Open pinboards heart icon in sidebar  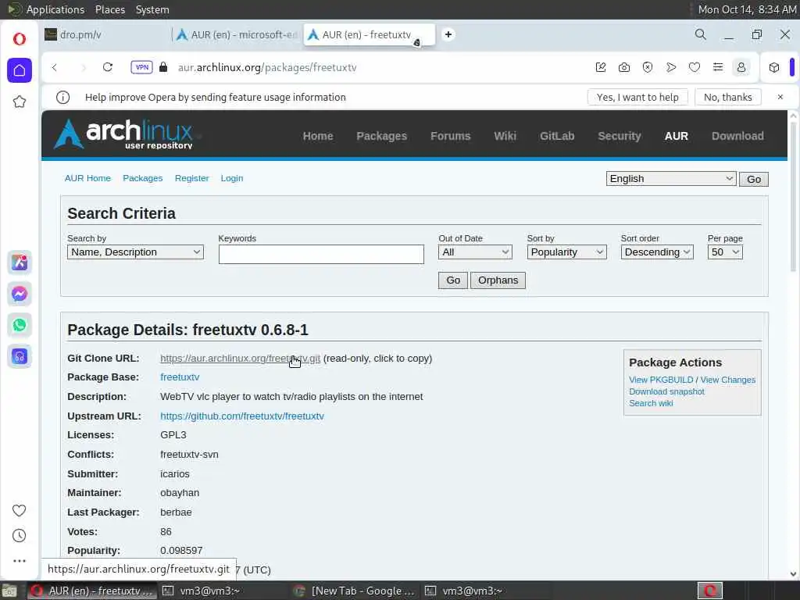20,510
